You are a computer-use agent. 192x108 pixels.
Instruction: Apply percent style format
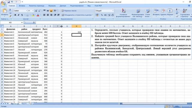[x=102, y=15]
